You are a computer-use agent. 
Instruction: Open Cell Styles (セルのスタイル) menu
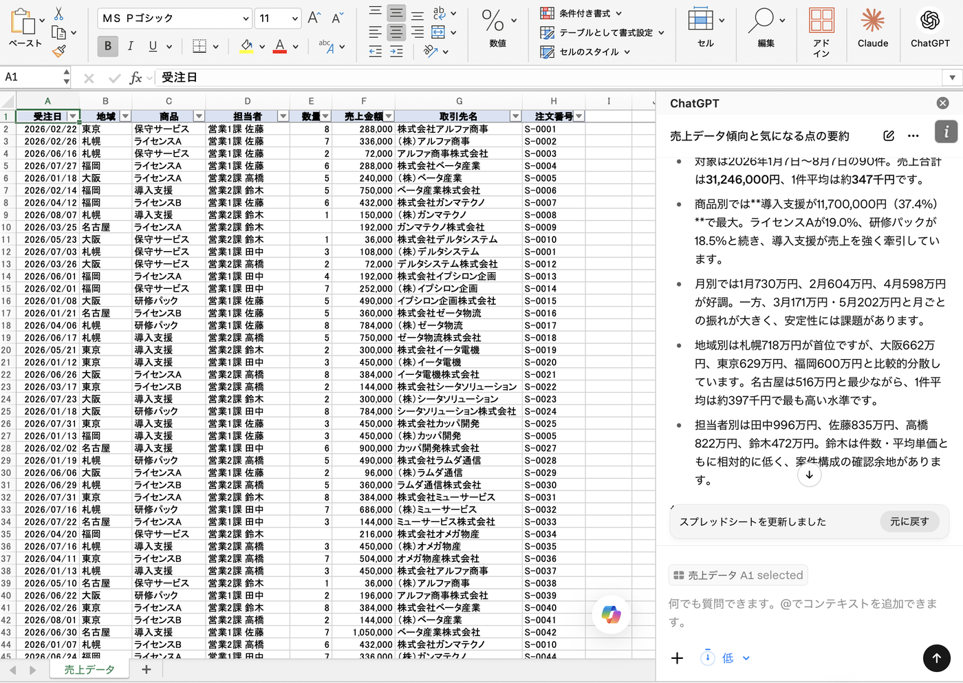coord(585,52)
